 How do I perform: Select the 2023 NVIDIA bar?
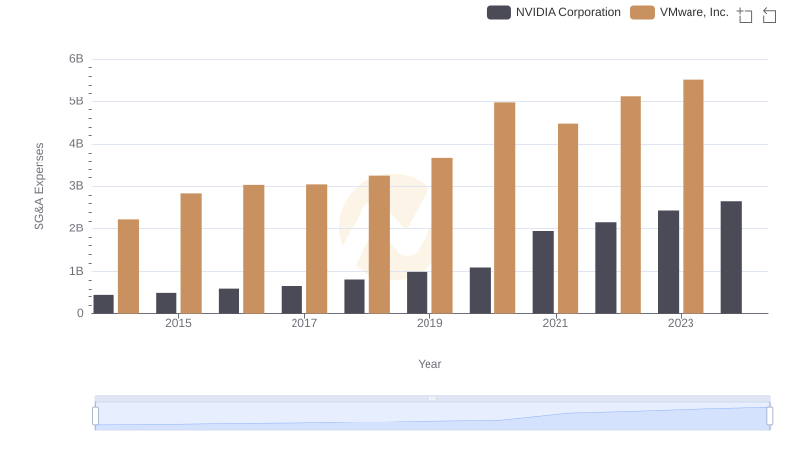pos(669,262)
